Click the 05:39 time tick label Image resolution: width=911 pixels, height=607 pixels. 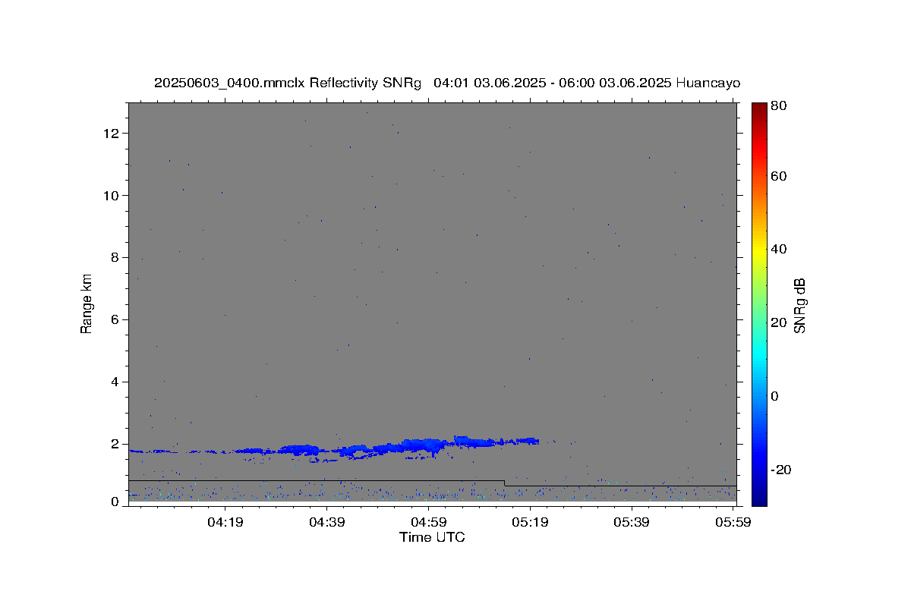point(632,522)
